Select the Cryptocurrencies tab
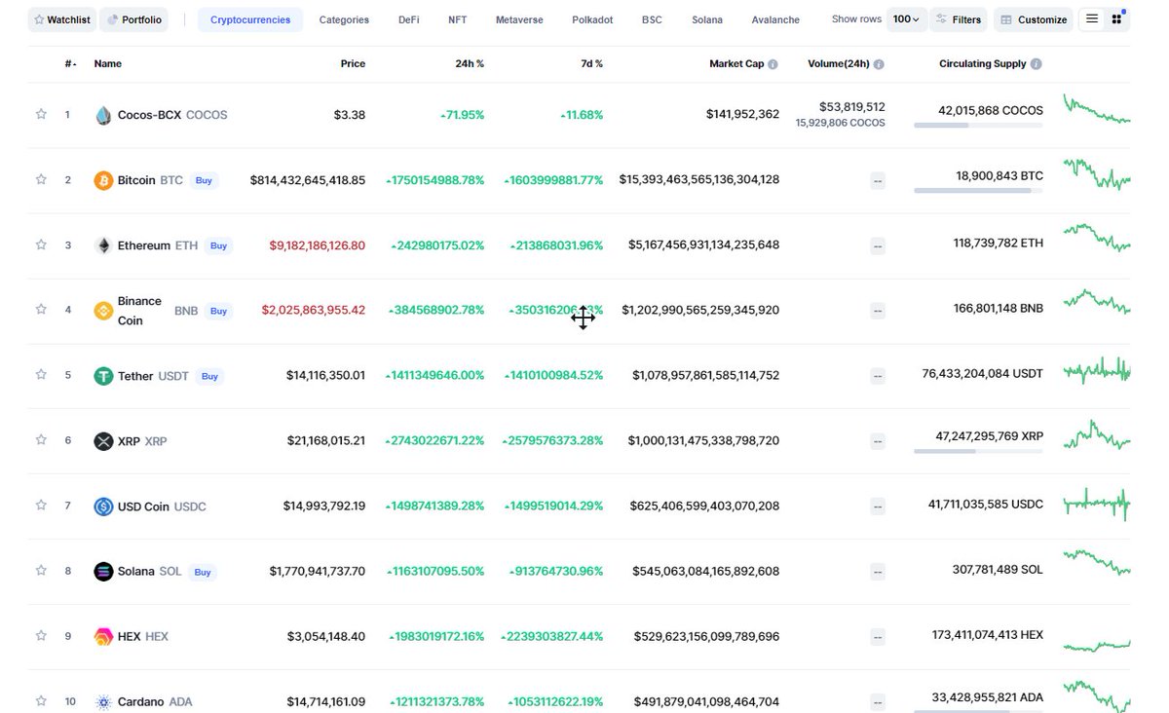The image size is (1169, 713). coord(250,19)
